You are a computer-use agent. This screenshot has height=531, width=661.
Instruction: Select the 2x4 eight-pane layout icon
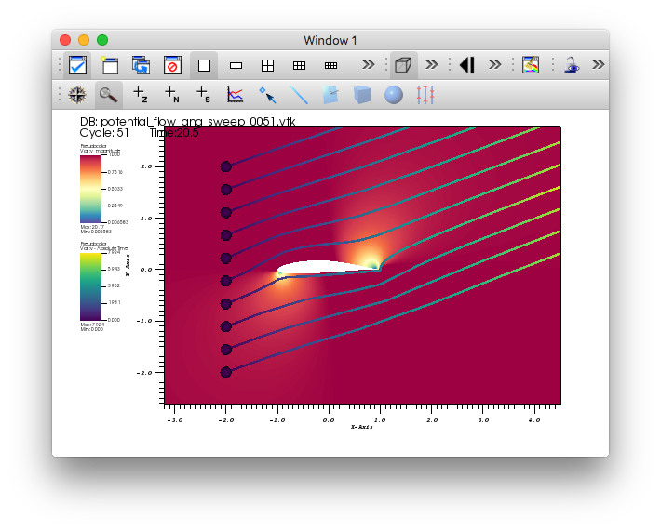330,65
